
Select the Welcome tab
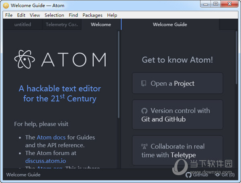click(x=101, y=25)
